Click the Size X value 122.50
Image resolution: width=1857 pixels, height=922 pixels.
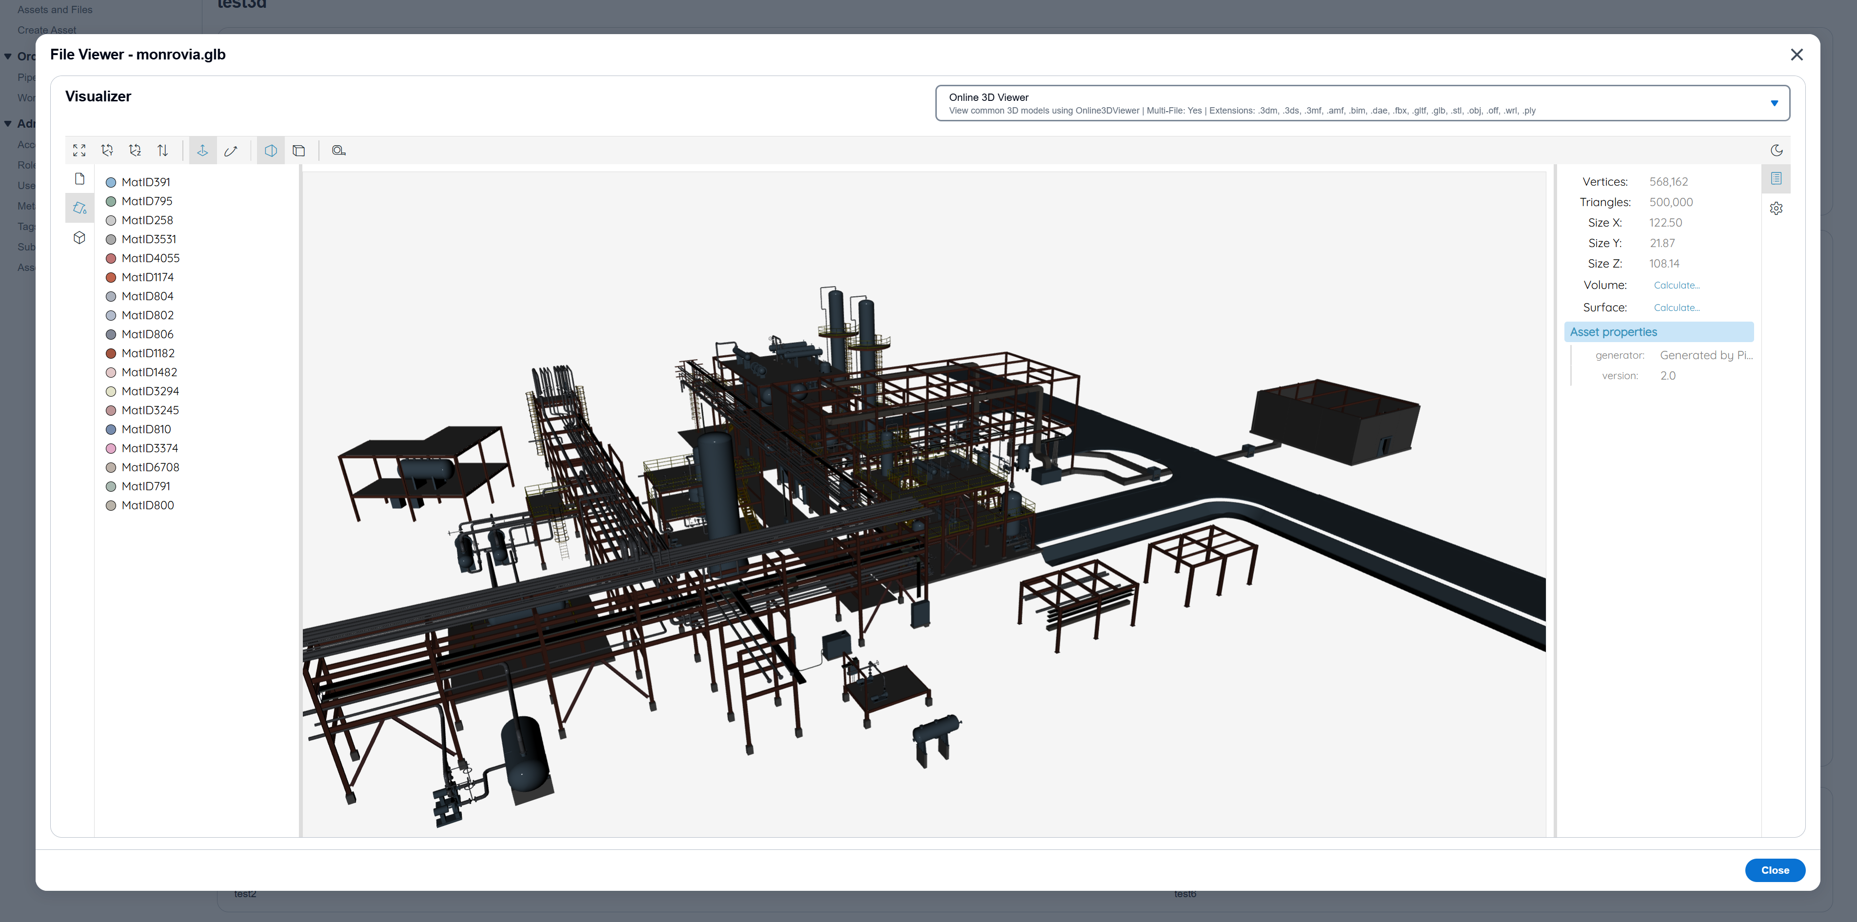coord(1665,223)
